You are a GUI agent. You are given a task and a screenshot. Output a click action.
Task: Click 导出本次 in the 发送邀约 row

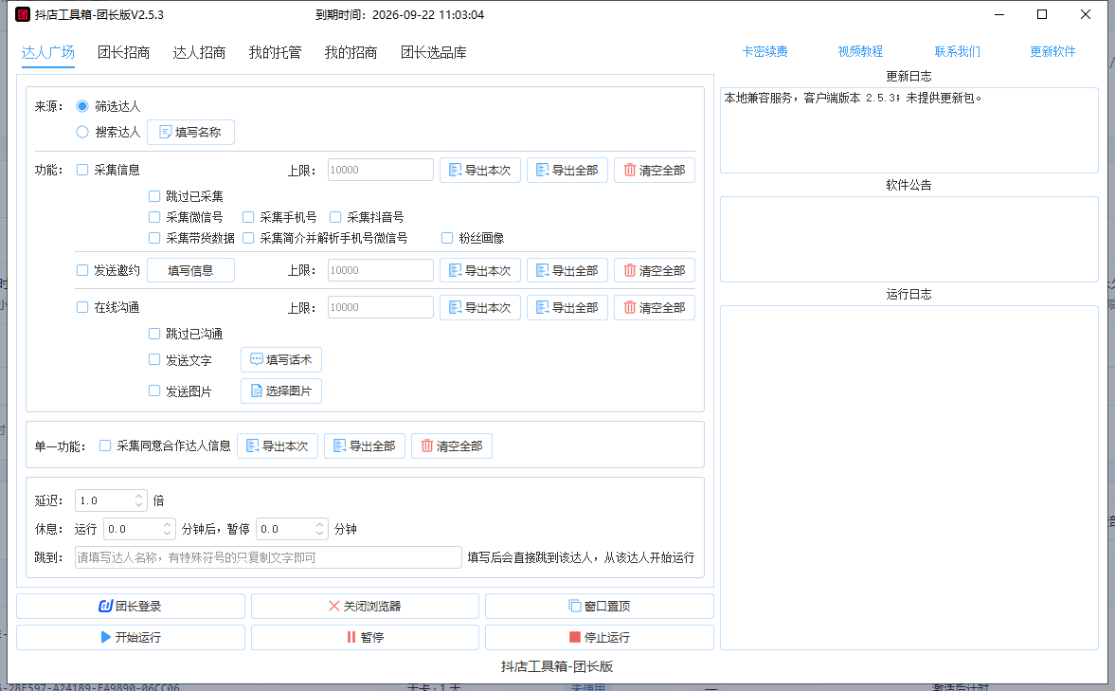(480, 270)
